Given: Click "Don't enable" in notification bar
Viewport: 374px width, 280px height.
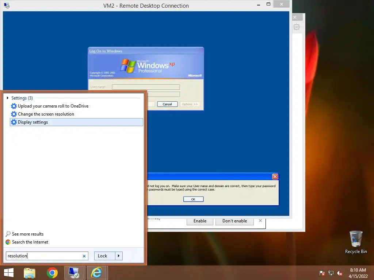Looking at the screenshot, I should coord(235,221).
